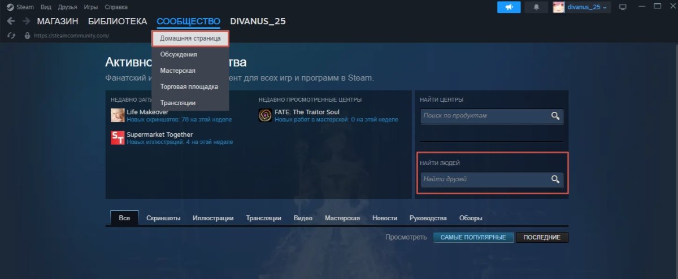678x279 pixels.
Task: Click the Найти друзей input field
Action: coord(485,180)
